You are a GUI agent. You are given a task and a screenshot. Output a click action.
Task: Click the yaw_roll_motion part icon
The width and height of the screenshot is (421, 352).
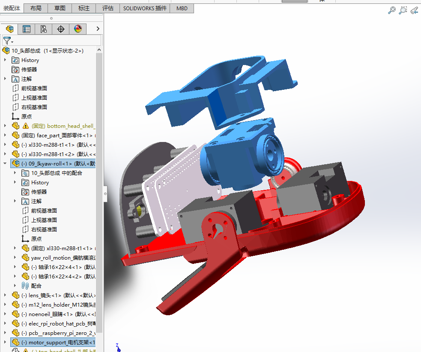26,257
